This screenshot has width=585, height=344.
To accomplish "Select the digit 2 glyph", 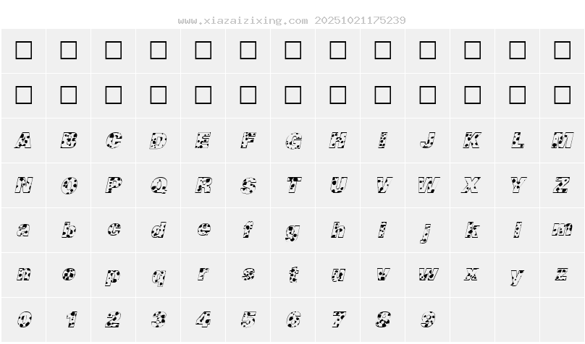I will click(x=114, y=319).
